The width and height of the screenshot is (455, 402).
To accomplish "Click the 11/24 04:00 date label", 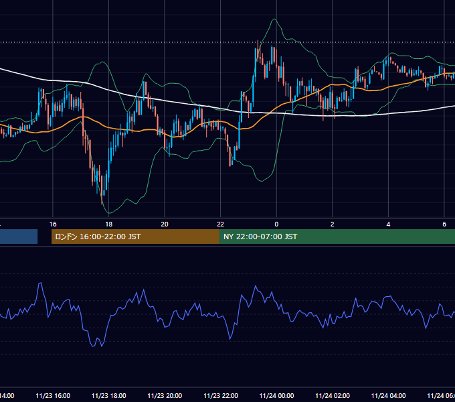I will [389, 395].
